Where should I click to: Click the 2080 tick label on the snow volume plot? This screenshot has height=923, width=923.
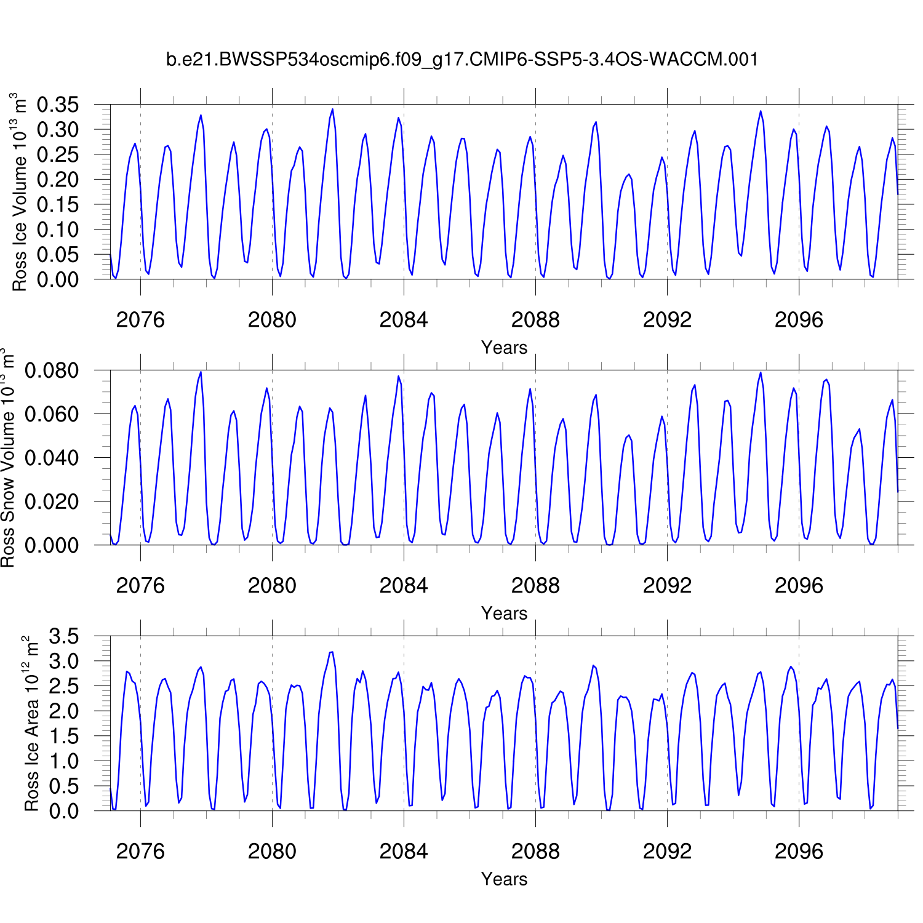tap(272, 586)
